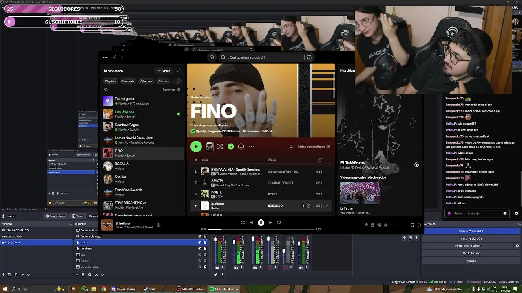The height and width of the screenshot is (293, 522).
Task: Toggle repeat in the bottom player bar
Action: coord(279,223)
